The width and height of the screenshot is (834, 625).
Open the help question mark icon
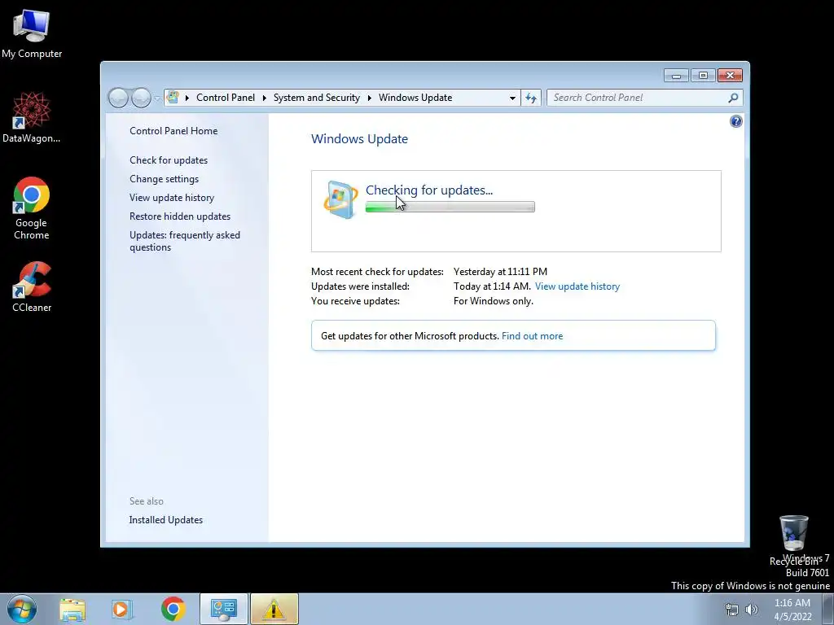(735, 122)
